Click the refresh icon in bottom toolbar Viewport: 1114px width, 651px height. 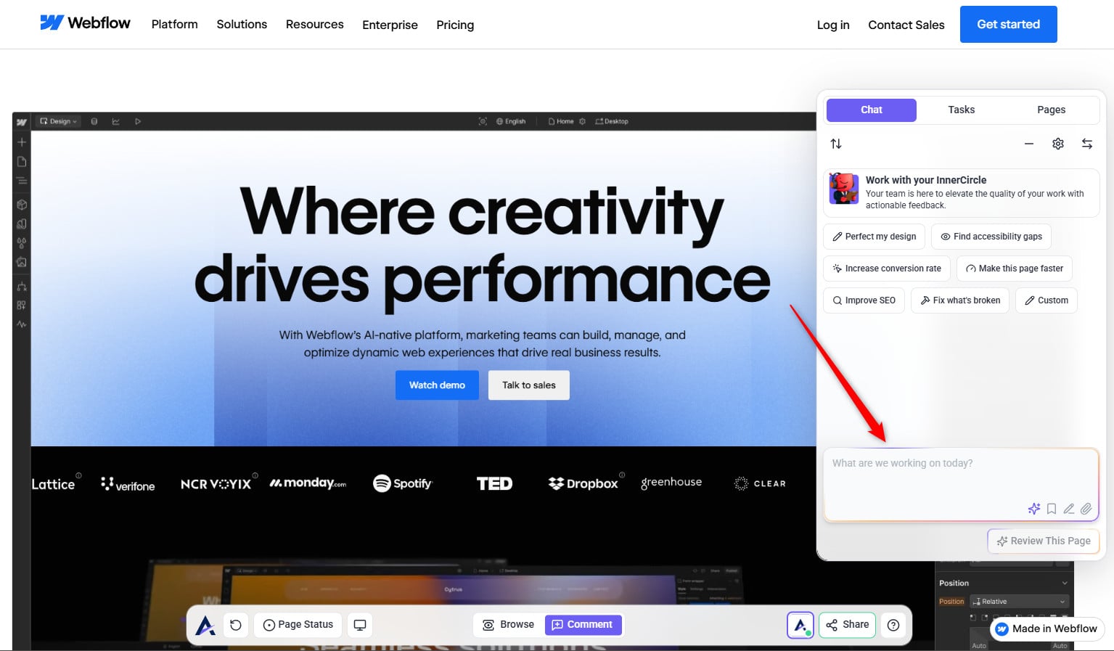tap(236, 625)
